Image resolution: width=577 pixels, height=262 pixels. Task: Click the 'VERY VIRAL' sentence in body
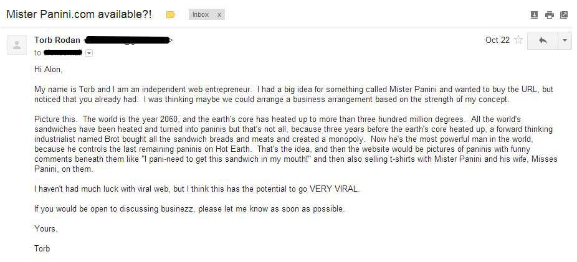pos(198,189)
